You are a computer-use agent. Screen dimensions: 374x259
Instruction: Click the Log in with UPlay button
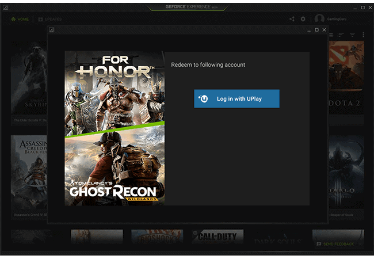(236, 99)
